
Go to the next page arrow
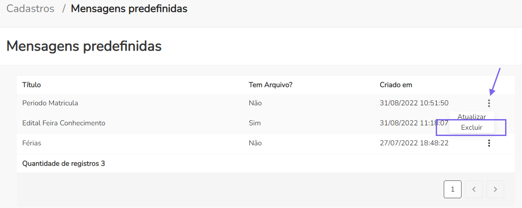click(495, 189)
